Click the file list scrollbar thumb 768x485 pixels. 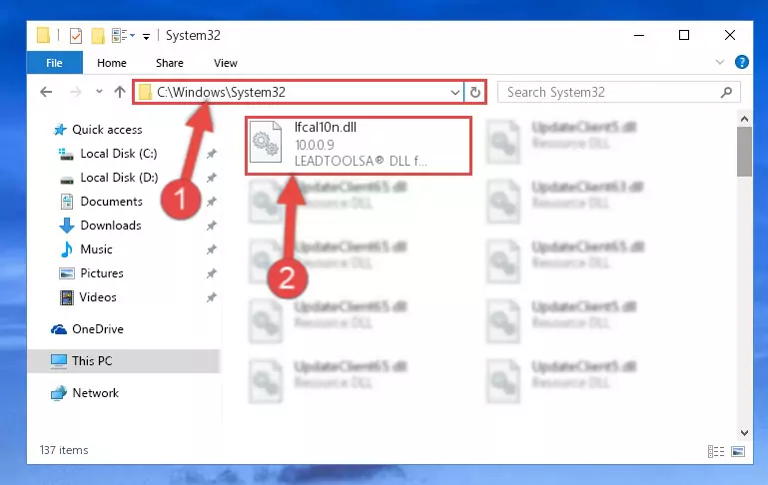744,152
